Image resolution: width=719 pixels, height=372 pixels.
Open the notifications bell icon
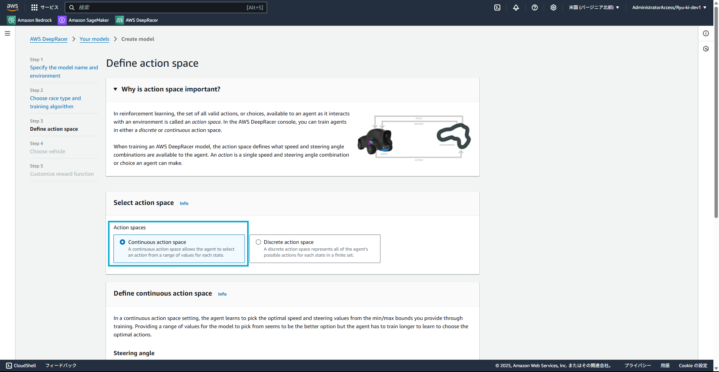[x=516, y=7]
